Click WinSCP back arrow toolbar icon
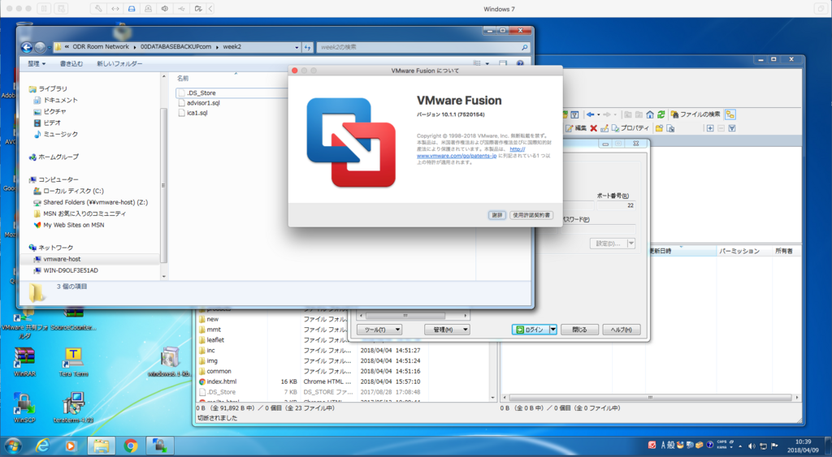This screenshot has width=832, height=457. pyautogui.click(x=590, y=114)
